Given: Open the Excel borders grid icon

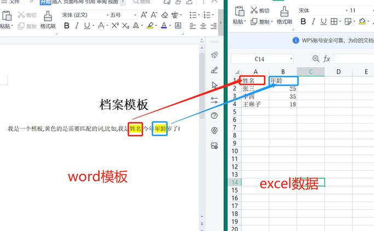Looking at the screenshot, I should pos(334,21).
